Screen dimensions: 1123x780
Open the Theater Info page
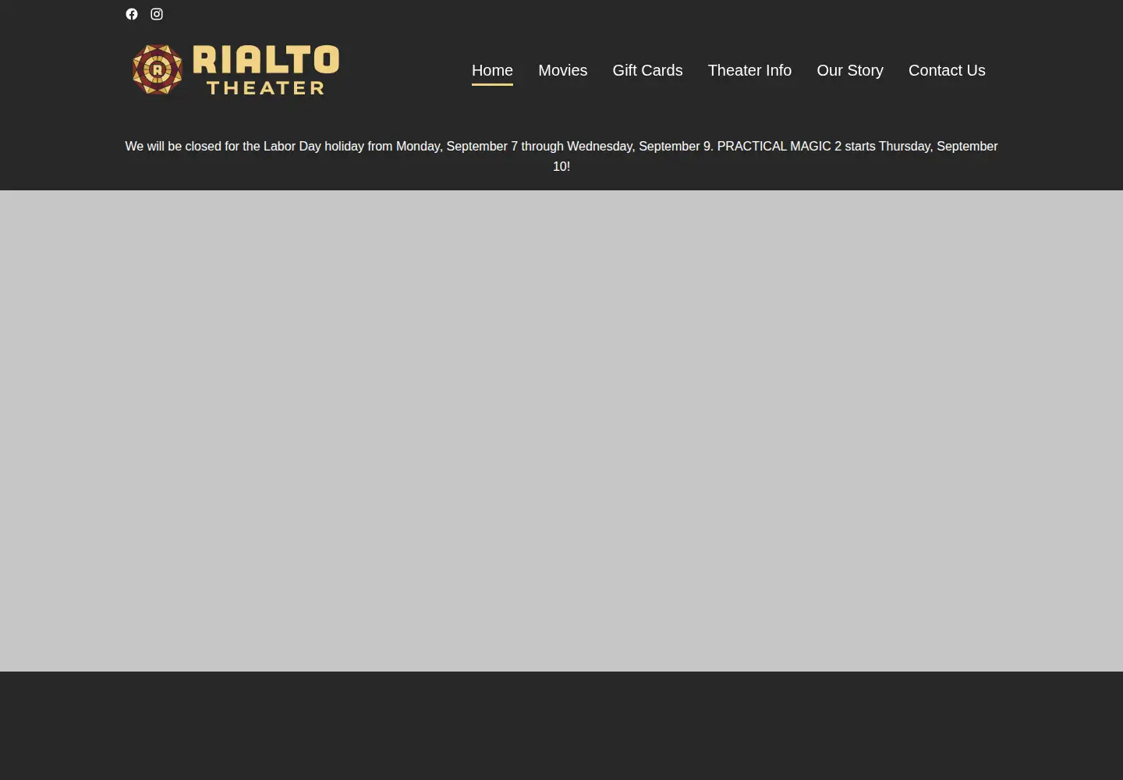[x=749, y=70]
